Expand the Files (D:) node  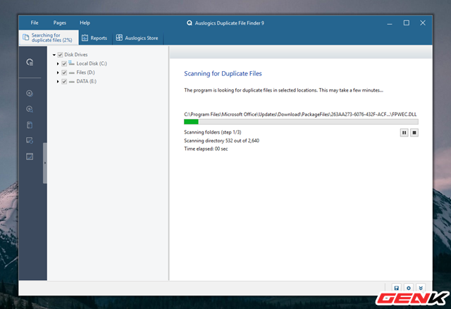(x=58, y=72)
